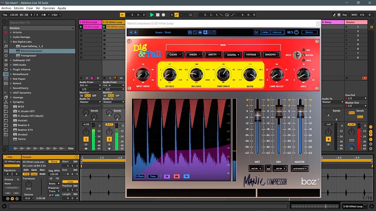
Task: Open the HiHat track Audio To Master dropdown
Action: click(113, 102)
